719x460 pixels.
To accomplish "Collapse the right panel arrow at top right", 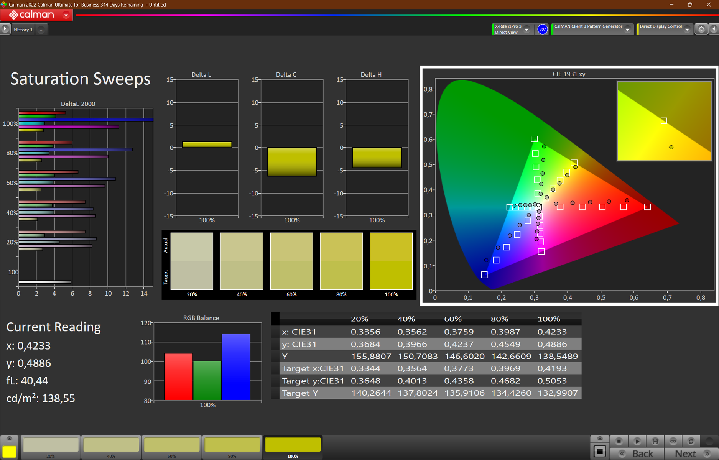I will (714, 29).
